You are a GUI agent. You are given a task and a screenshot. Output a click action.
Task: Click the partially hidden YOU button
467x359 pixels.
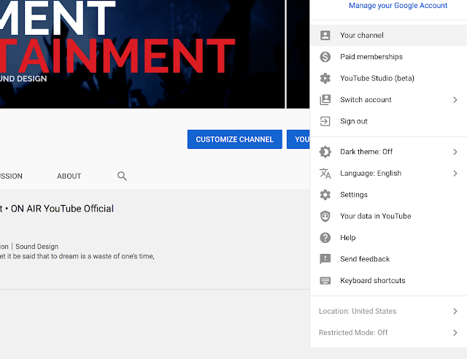[x=298, y=139]
